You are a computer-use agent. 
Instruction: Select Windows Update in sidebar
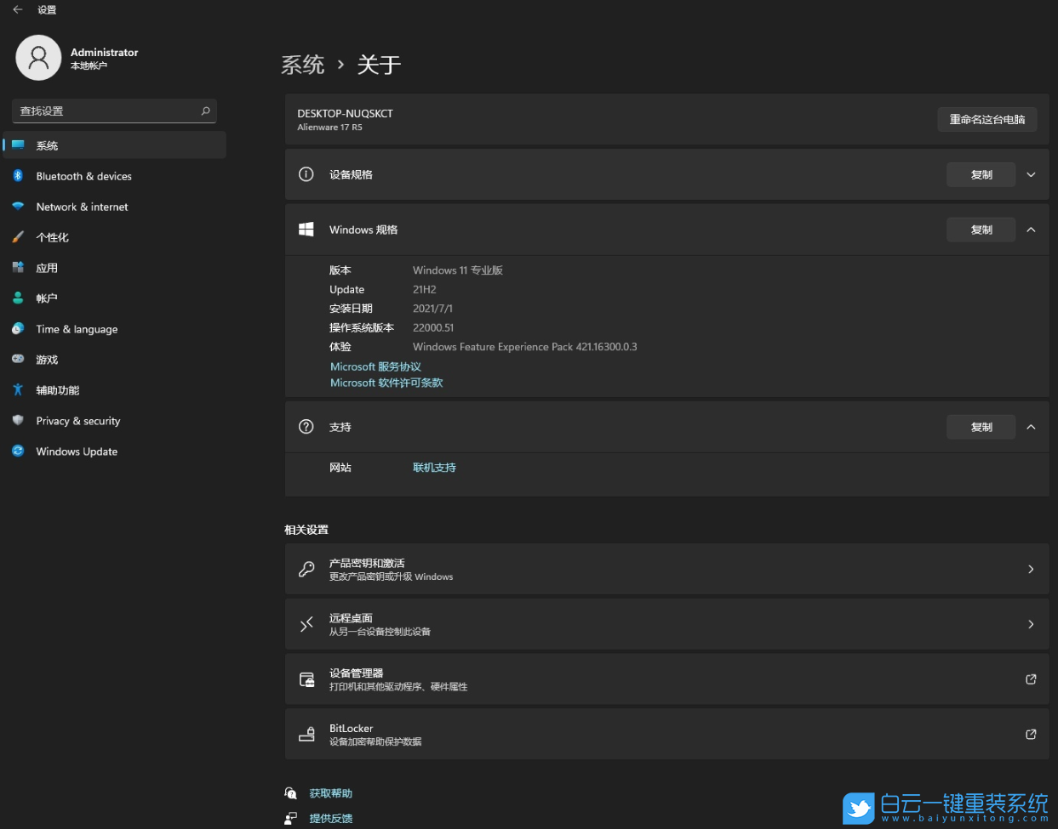pos(76,451)
